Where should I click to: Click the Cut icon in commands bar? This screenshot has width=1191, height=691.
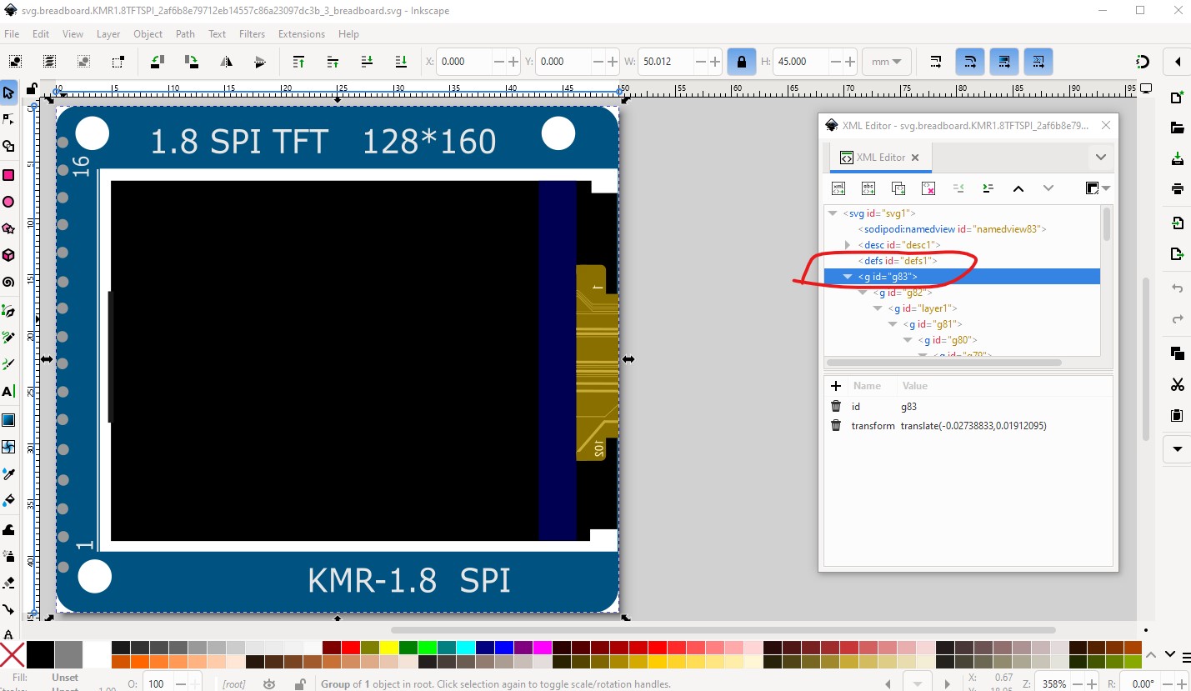[1177, 384]
